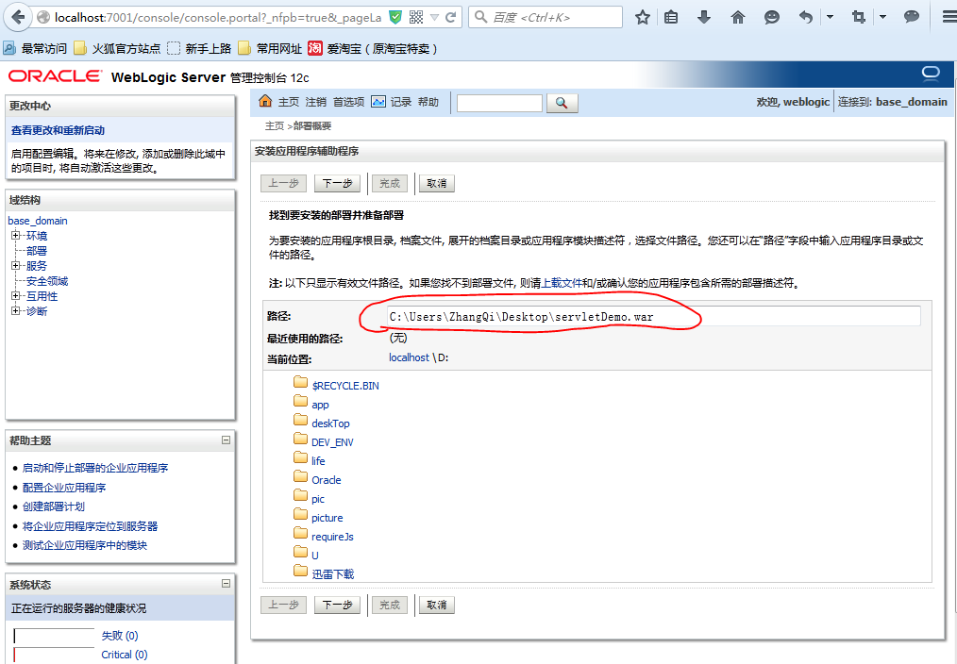Open 创建部署计划 help topic

54,506
